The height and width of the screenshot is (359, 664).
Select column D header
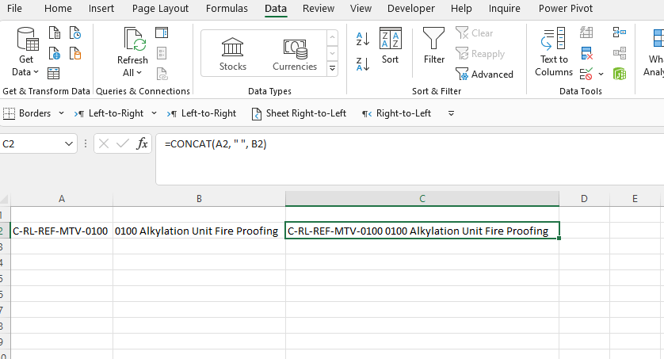tap(584, 199)
